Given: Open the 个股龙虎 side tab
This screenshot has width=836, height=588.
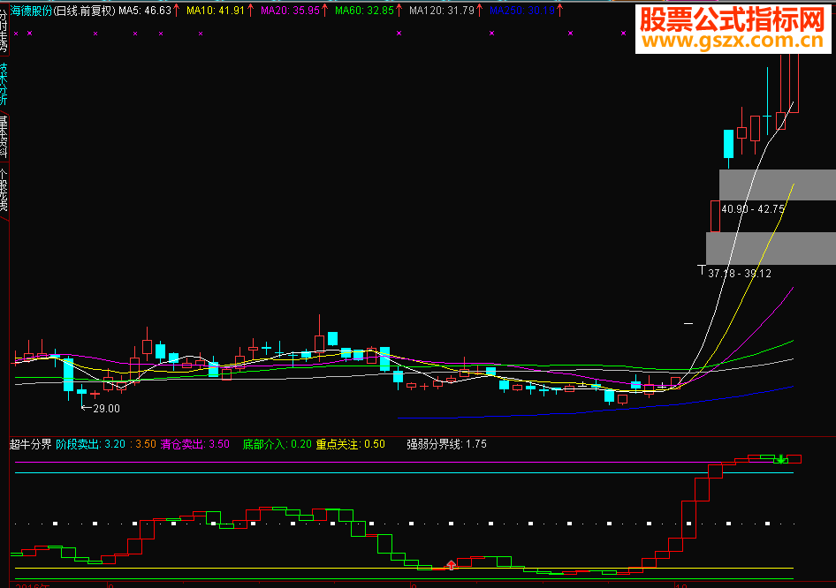Looking at the screenshot, I should [4, 189].
